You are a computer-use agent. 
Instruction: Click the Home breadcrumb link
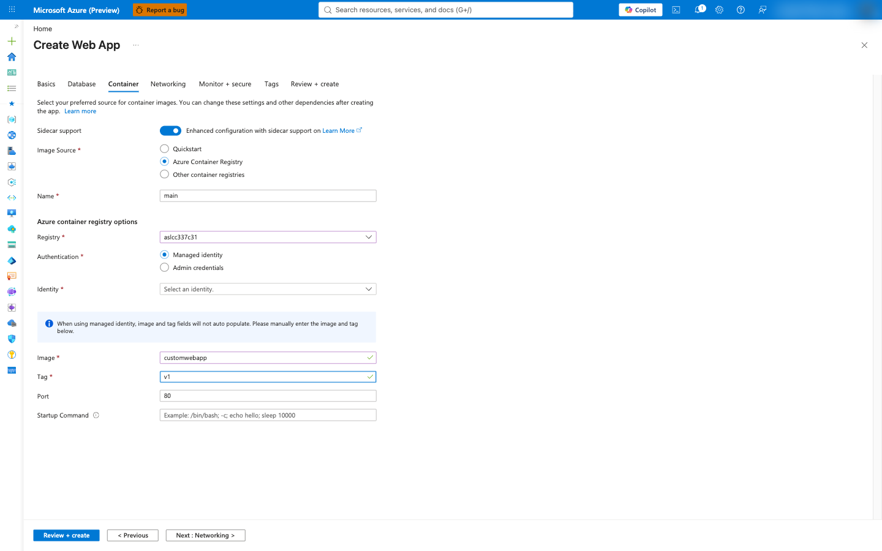pyautogui.click(x=42, y=29)
